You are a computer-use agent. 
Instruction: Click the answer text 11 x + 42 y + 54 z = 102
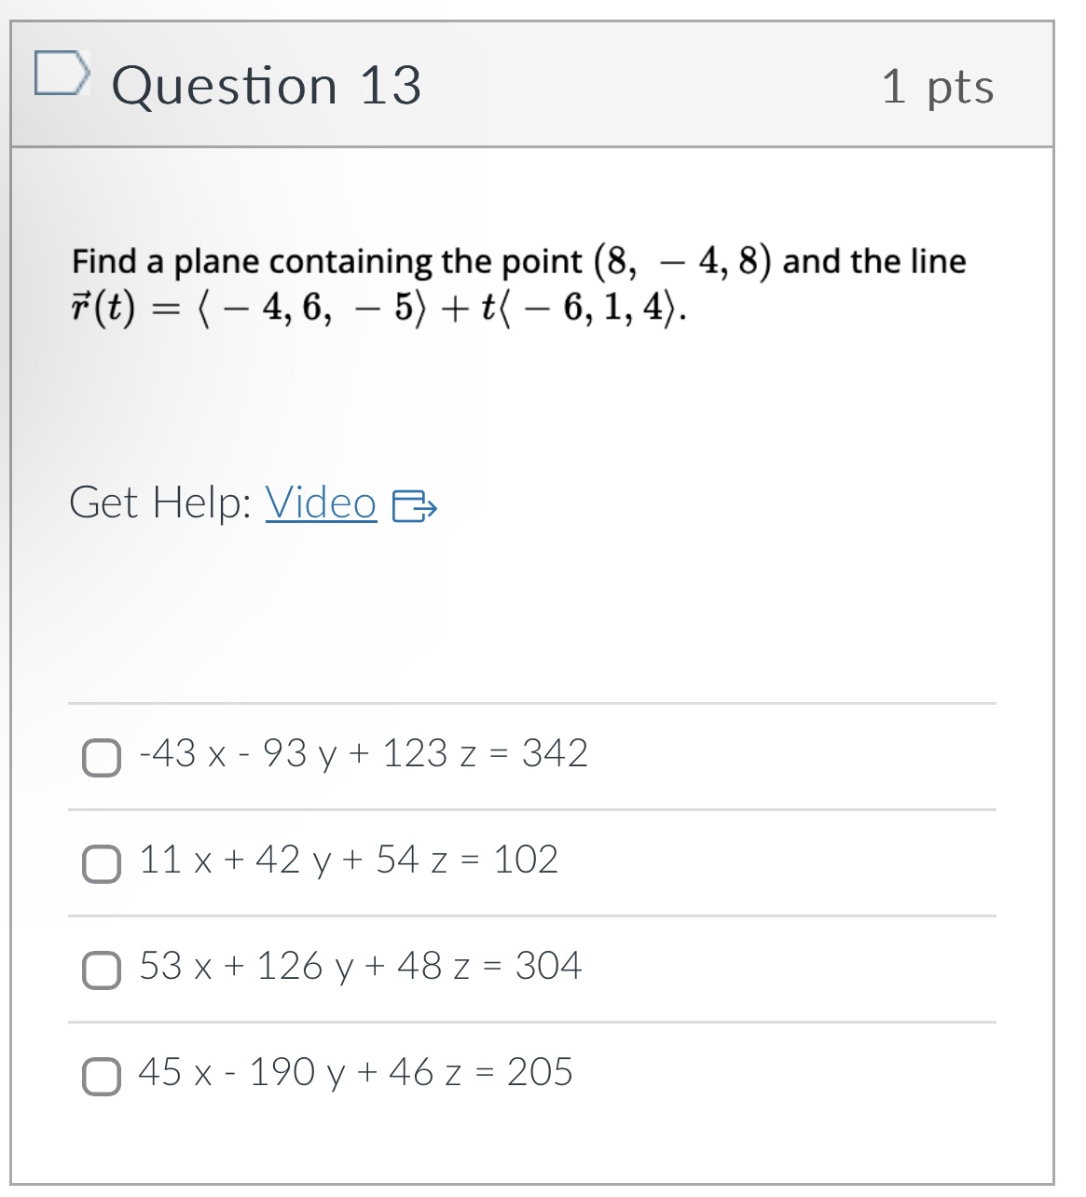(x=347, y=860)
